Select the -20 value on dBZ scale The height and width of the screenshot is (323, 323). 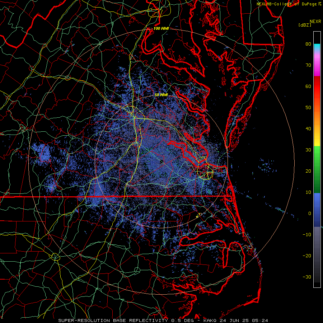point(307,256)
